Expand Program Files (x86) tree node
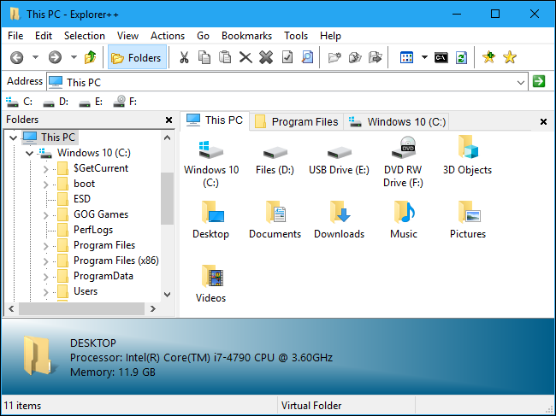Image resolution: width=556 pixels, height=416 pixels. (x=45, y=261)
